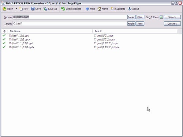Click the application icon in the title bar
Image resolution: width=183 pixels, height=137 pixels.
pos(3,3)
